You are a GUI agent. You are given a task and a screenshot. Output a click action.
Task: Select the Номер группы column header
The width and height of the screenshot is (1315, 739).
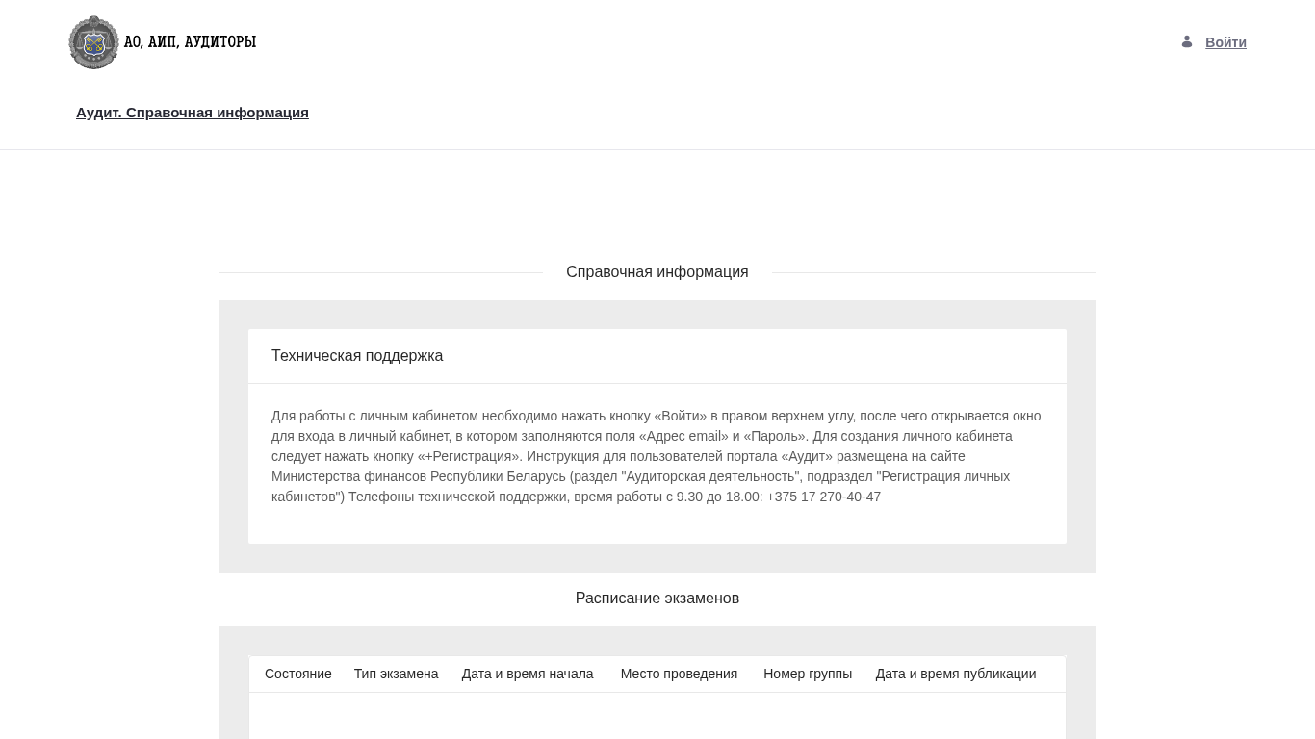pyautogui.click(x=808, y=674)
